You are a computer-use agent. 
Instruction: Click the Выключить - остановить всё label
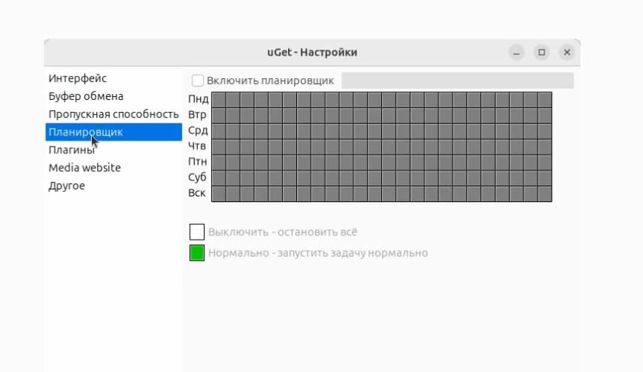point(283,232)
